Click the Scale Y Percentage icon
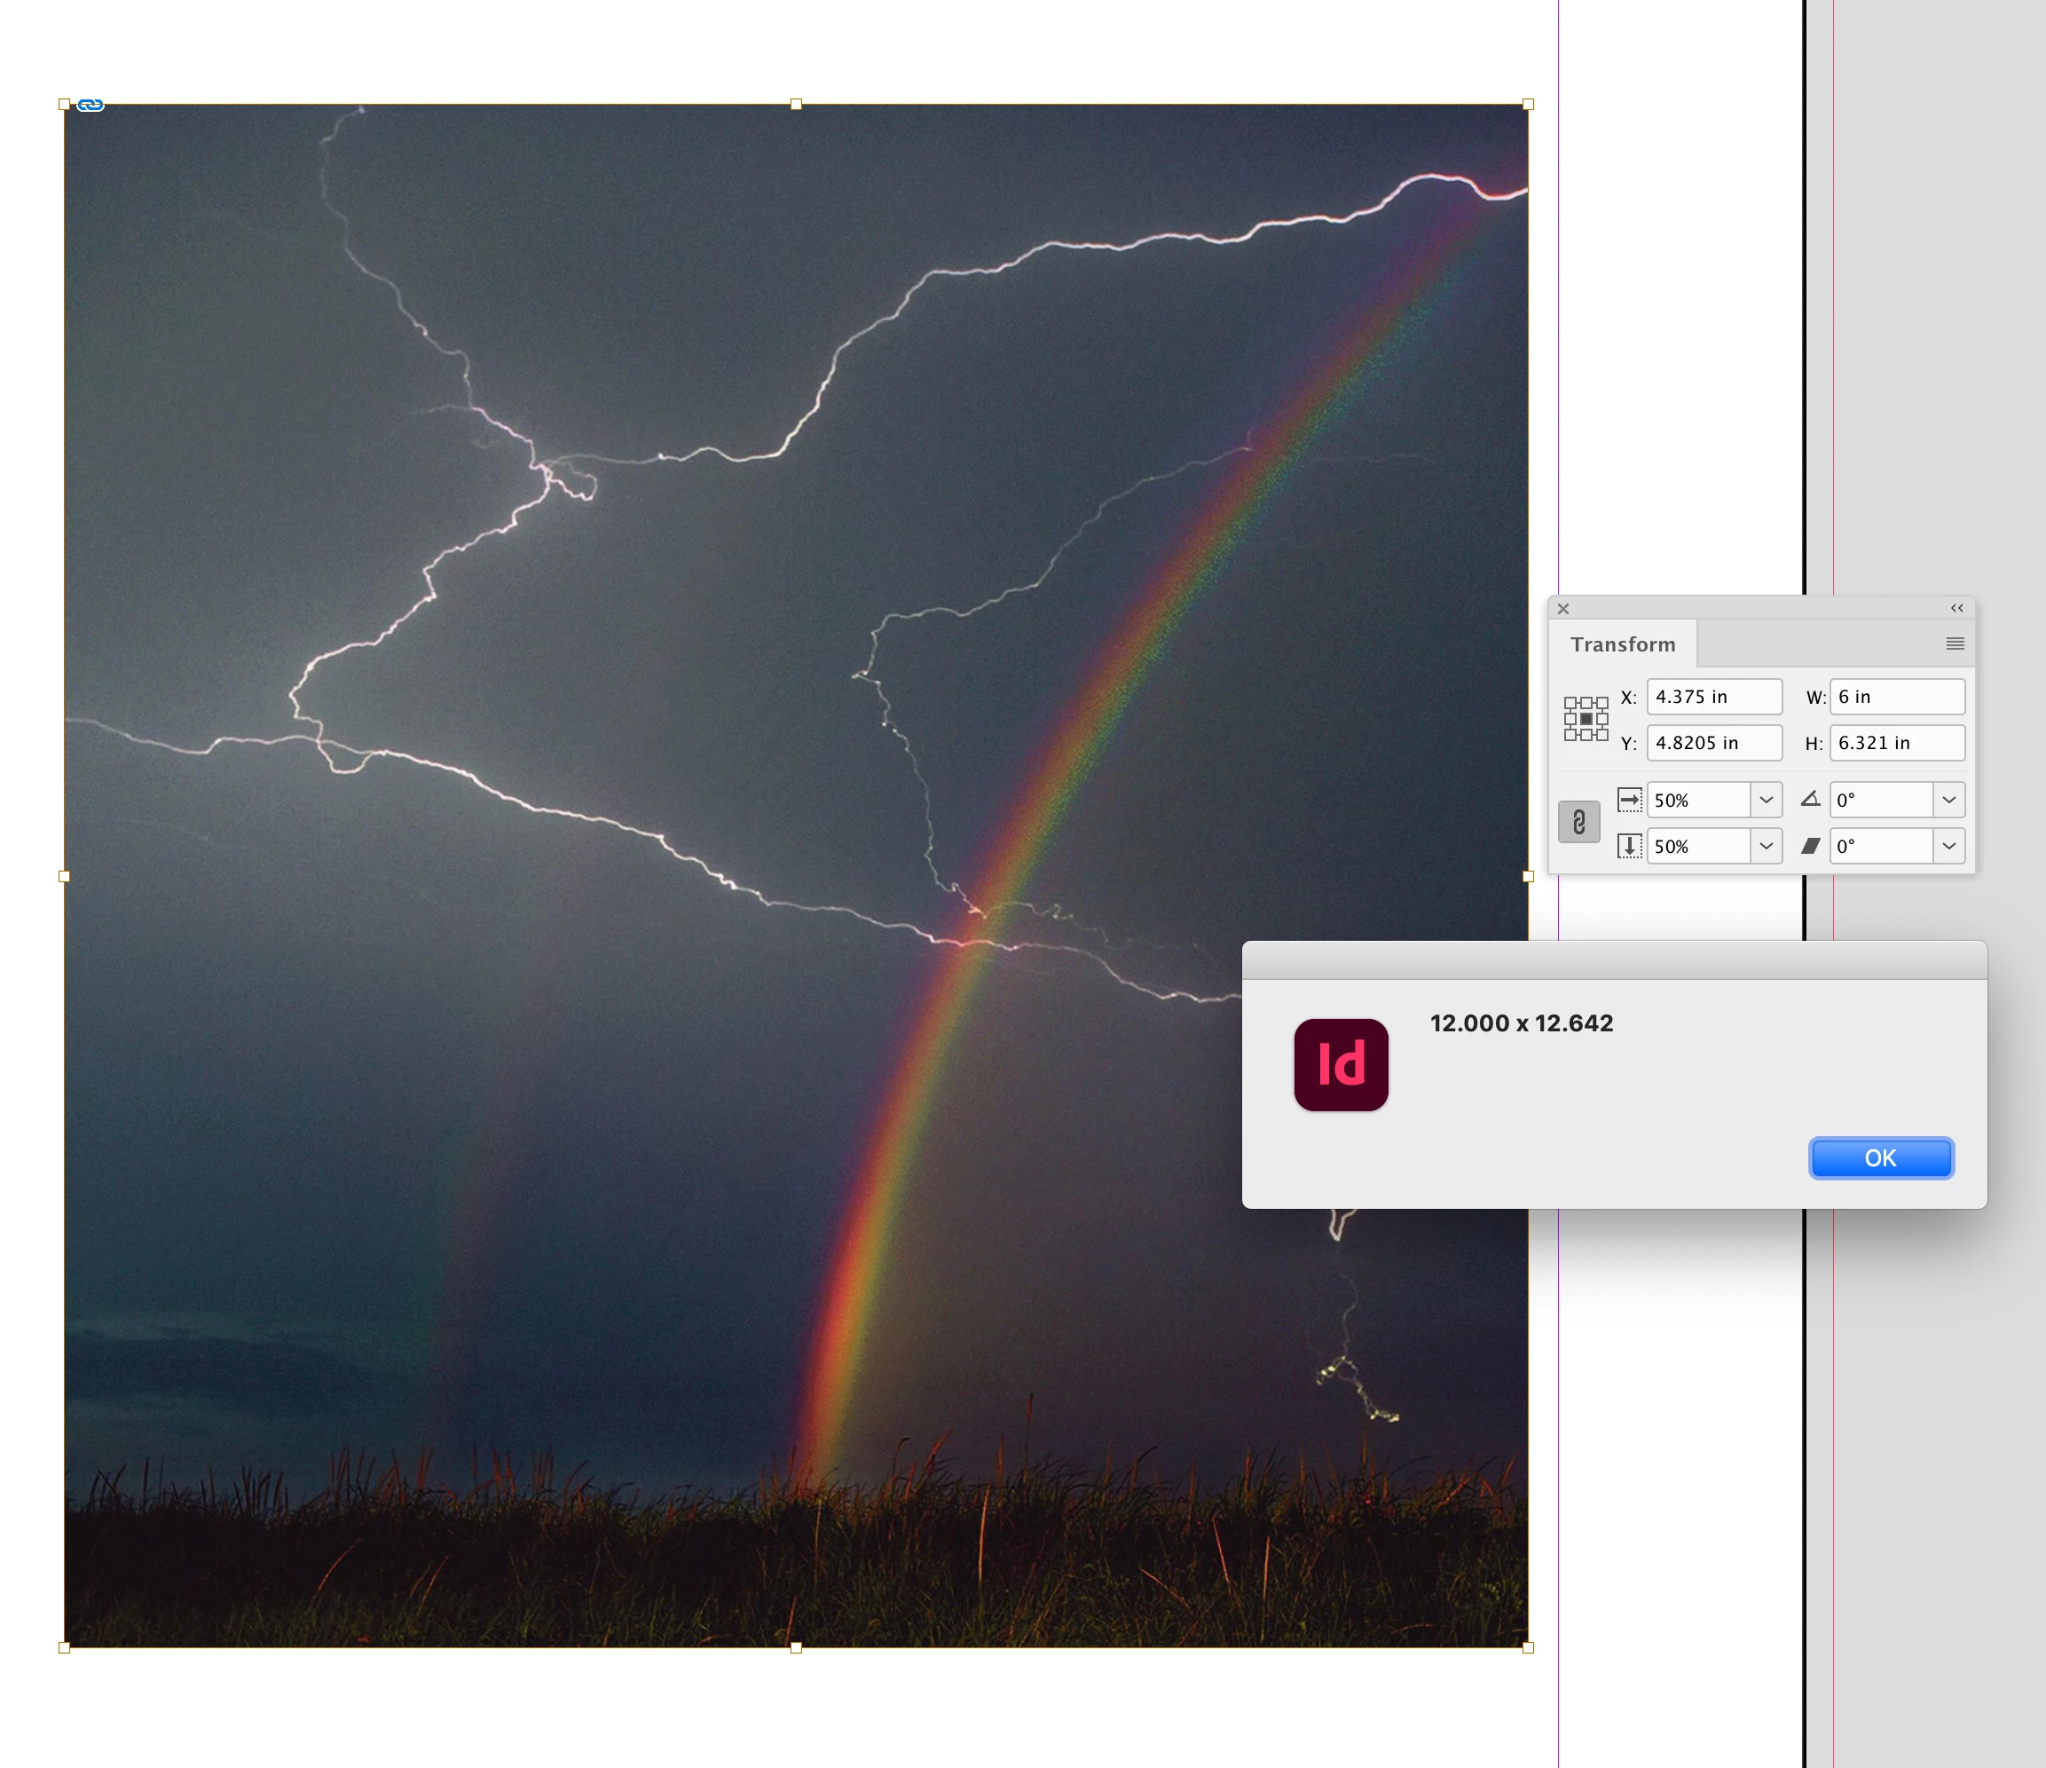Screen dimensions: 2046x1768 point(1629,847)
